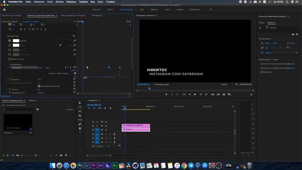Enable the Background checkbox in Appearance
Screen dimensions: 302x170
tap(9, 50)
